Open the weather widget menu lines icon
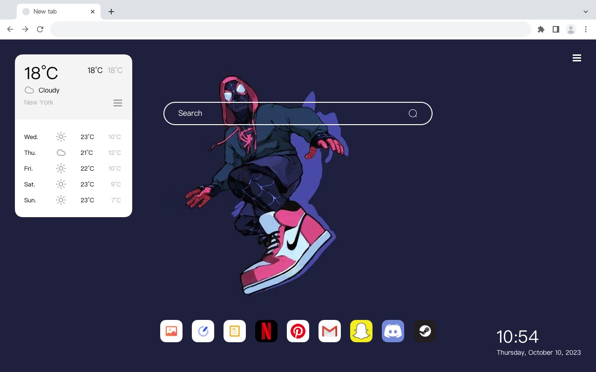 pos(118,103)
